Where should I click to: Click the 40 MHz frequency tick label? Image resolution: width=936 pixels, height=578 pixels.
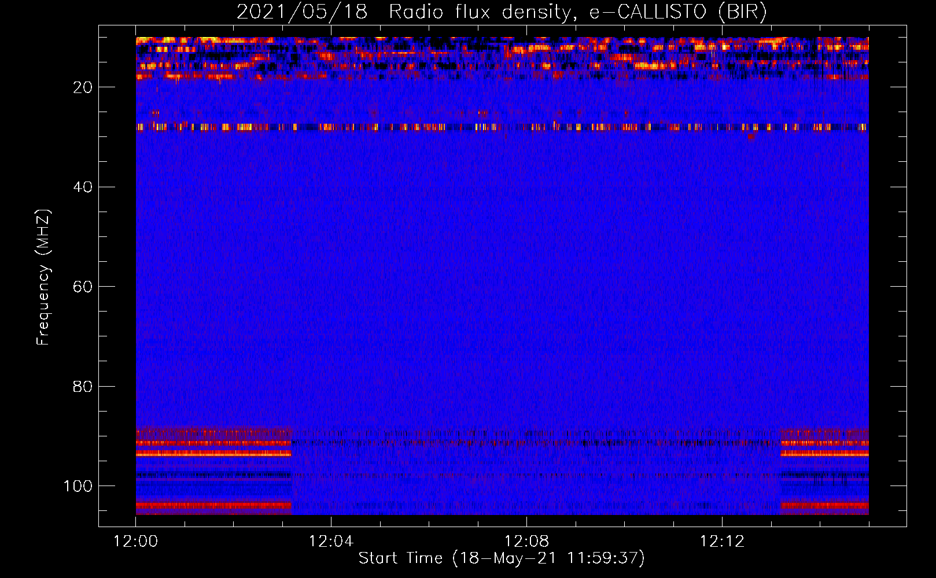83,187
